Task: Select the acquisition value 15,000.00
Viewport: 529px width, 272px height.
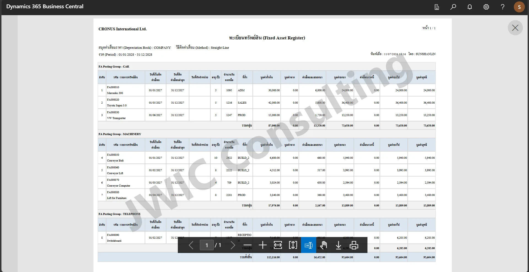Action: [x=274, y=115]
